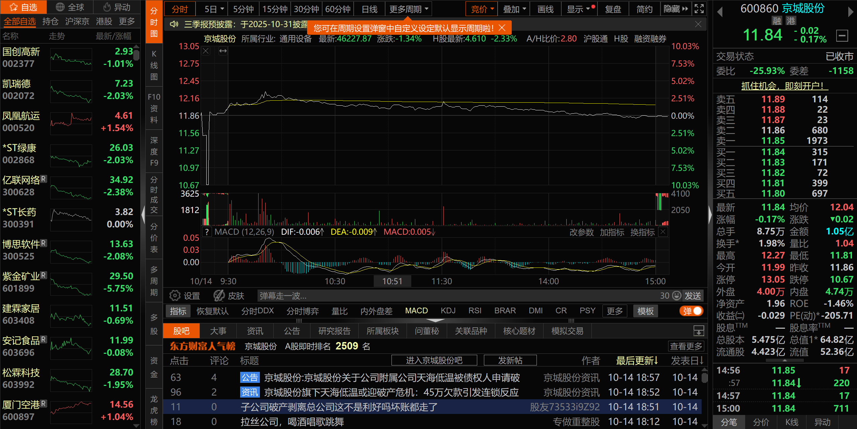Screen dimensions: 857x429
Task: Click the 抓住机会，即刻开户 link
Action: (x=784, y=86)
